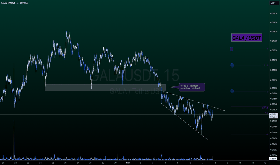Click the 0.01670 price axis label
280x165 pixels.
click(274, 70)
